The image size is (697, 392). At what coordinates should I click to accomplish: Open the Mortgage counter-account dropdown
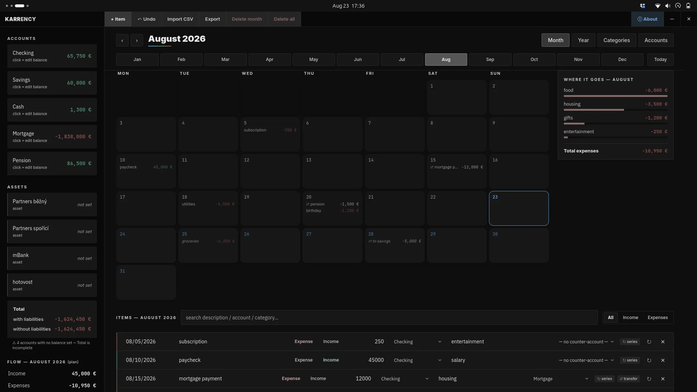[x=561, y=379]
